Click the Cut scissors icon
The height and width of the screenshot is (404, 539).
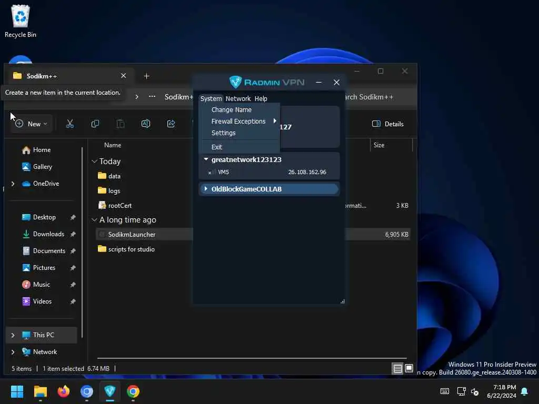click(70, 124)
